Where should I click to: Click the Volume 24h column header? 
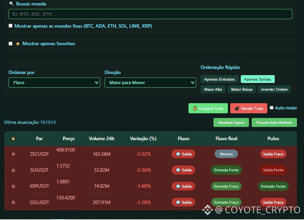101,139
